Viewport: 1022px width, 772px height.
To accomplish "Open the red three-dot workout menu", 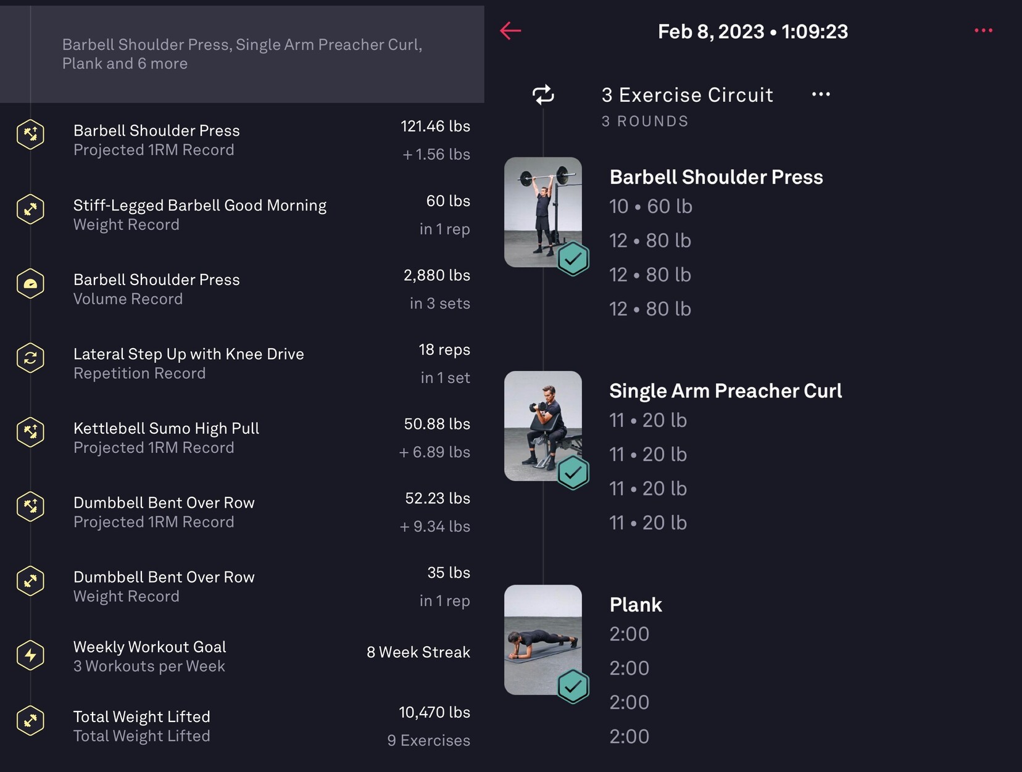I will pyautogui.click(x=983, y=30).
